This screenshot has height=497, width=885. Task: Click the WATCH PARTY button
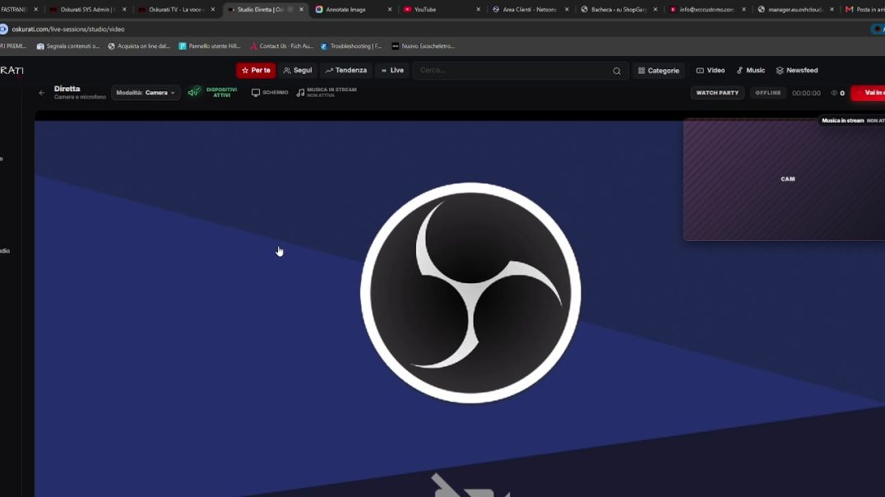point(717,93)
